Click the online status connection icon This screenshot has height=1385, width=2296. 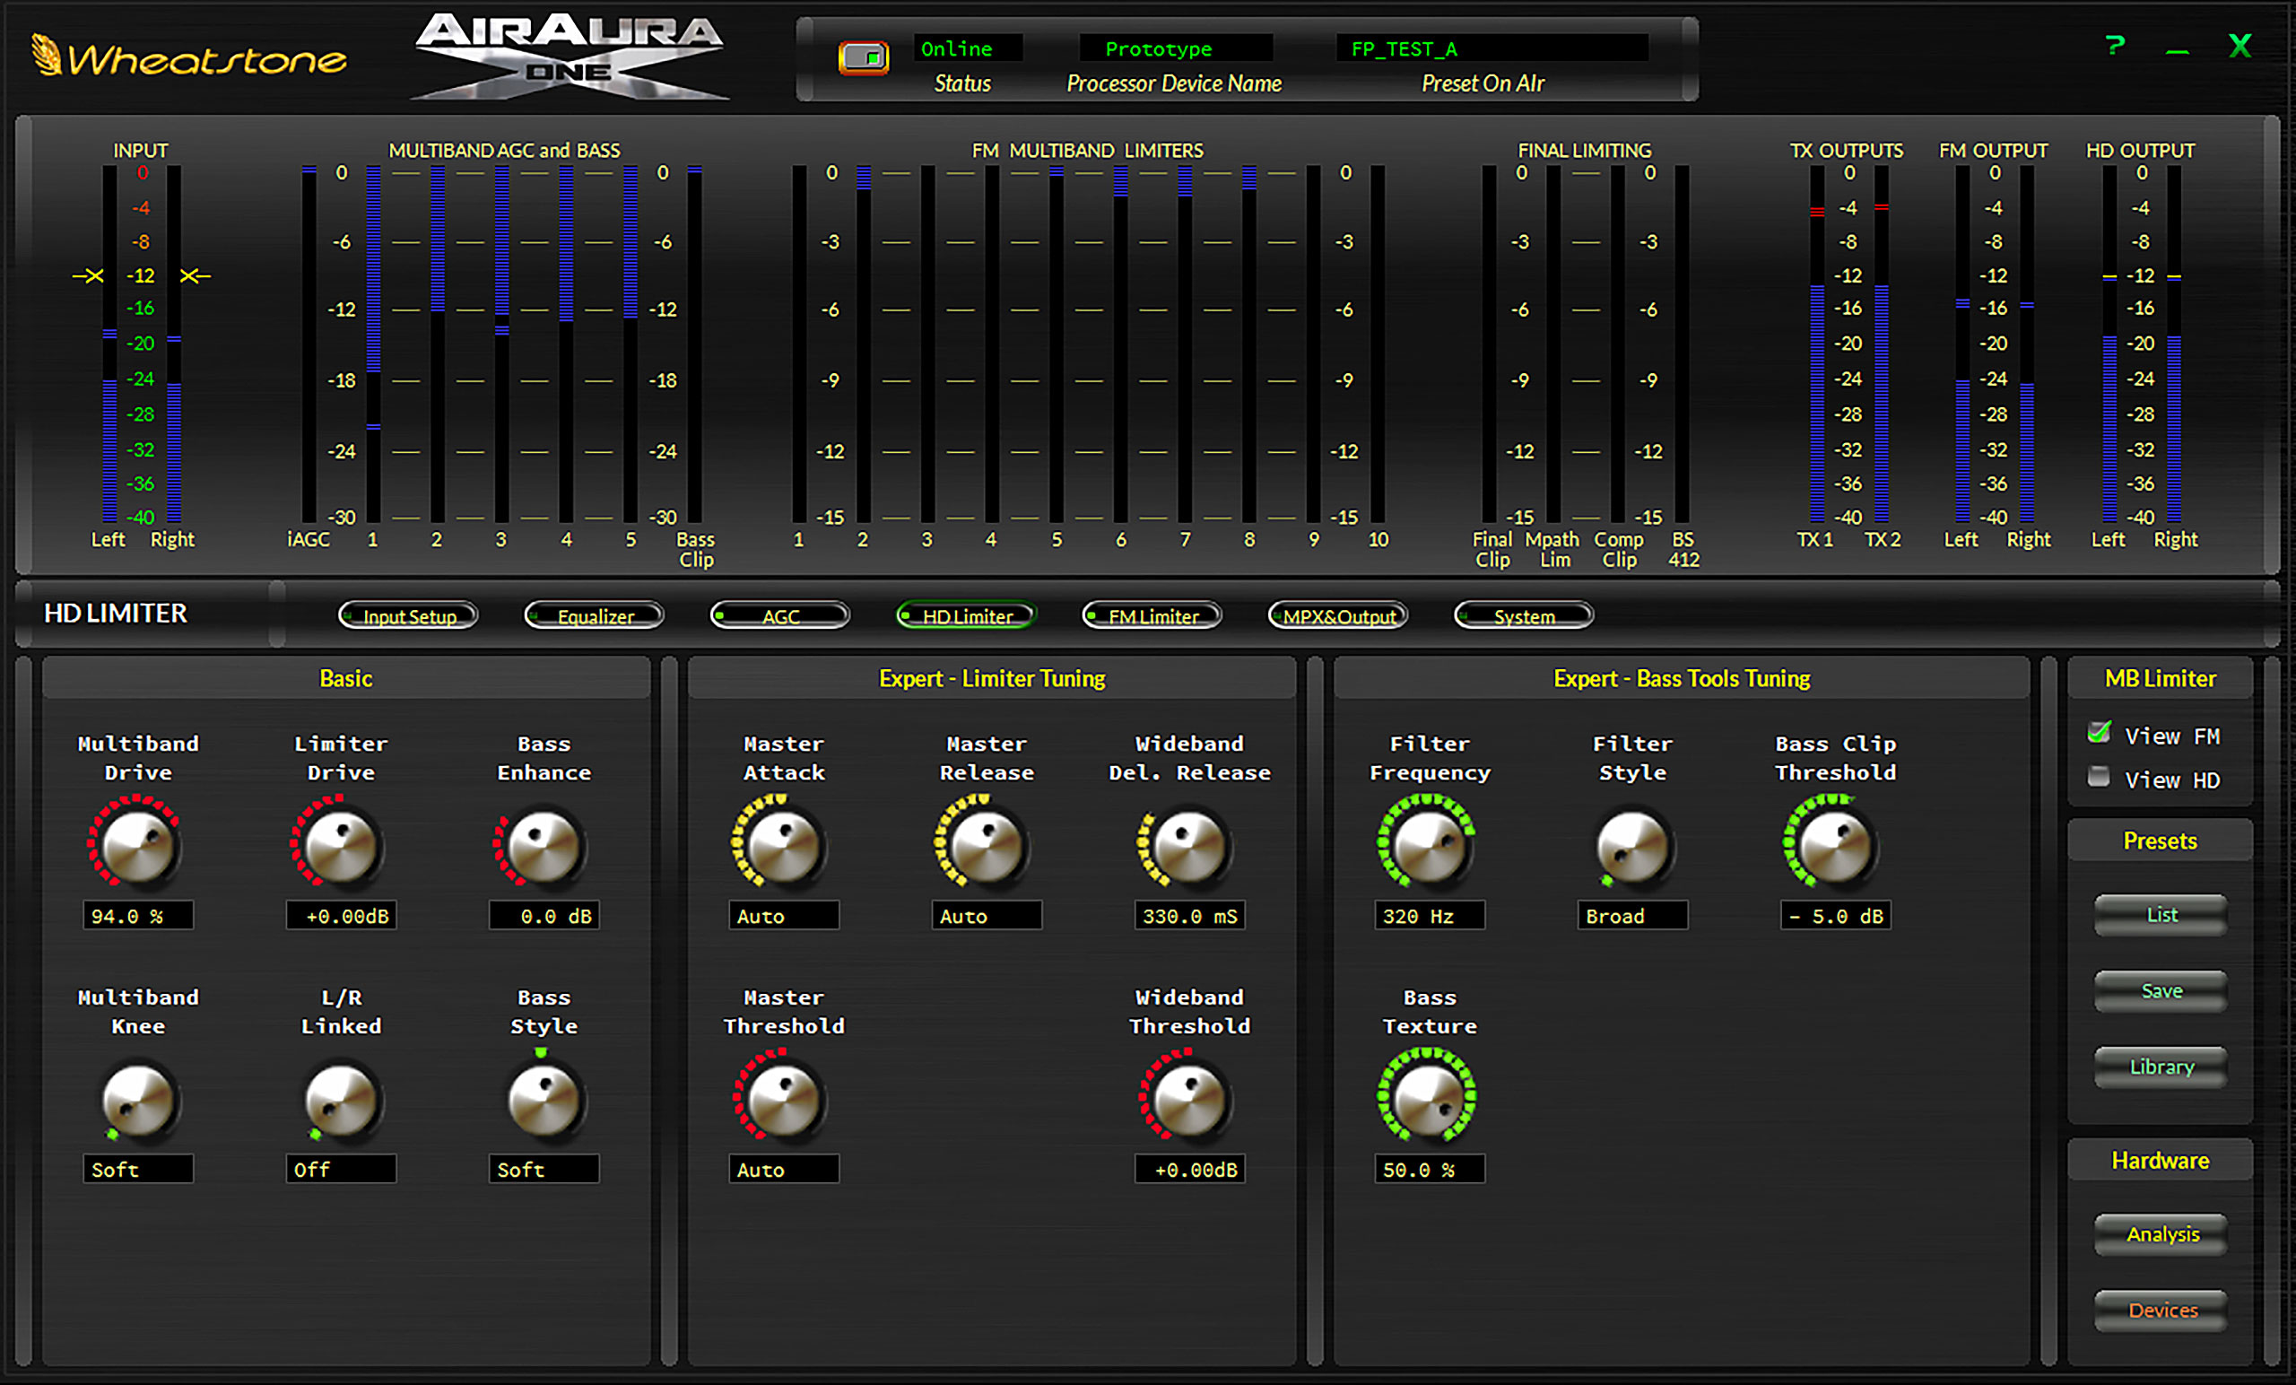(x=864, y=58)
